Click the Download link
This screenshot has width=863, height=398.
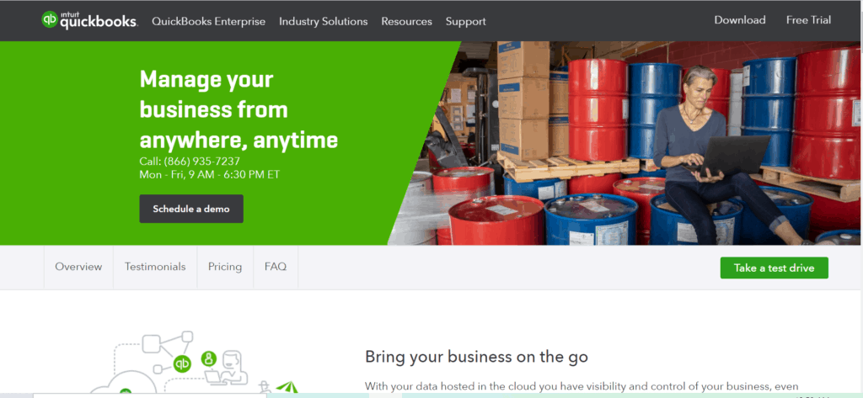coord(740,20)
